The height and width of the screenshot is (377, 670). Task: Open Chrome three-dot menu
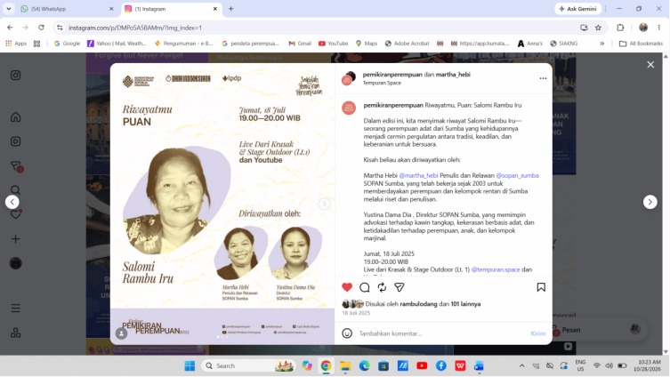(659, 28)
